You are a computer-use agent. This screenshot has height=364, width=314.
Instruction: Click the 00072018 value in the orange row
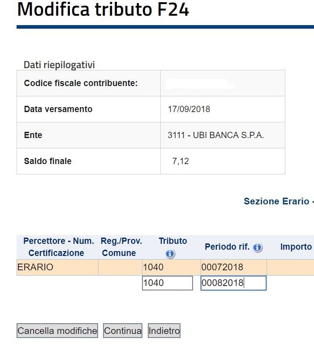[x=222, y=267]
